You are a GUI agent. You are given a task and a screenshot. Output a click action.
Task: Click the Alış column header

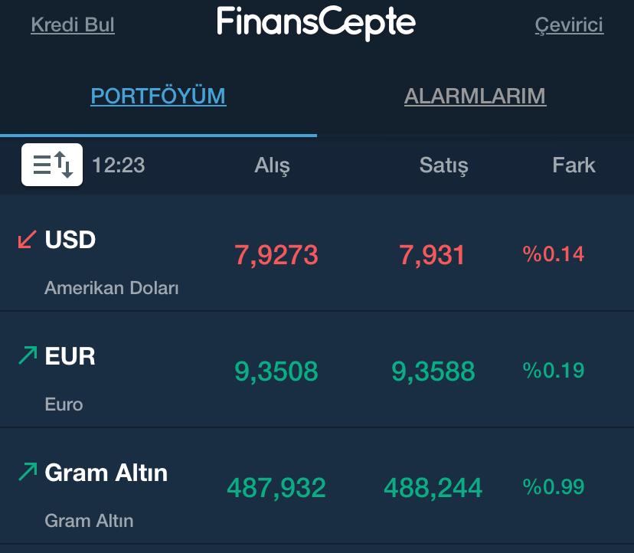pyautogui.click(x=272, y=165)
